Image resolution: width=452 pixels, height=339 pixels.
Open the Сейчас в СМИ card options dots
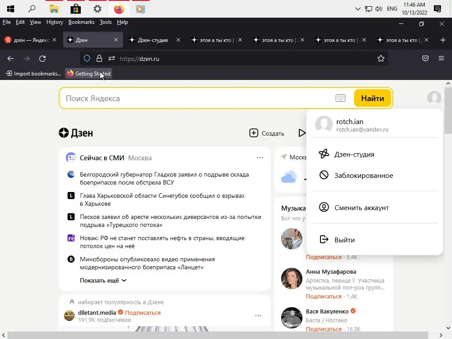(260, 158)
